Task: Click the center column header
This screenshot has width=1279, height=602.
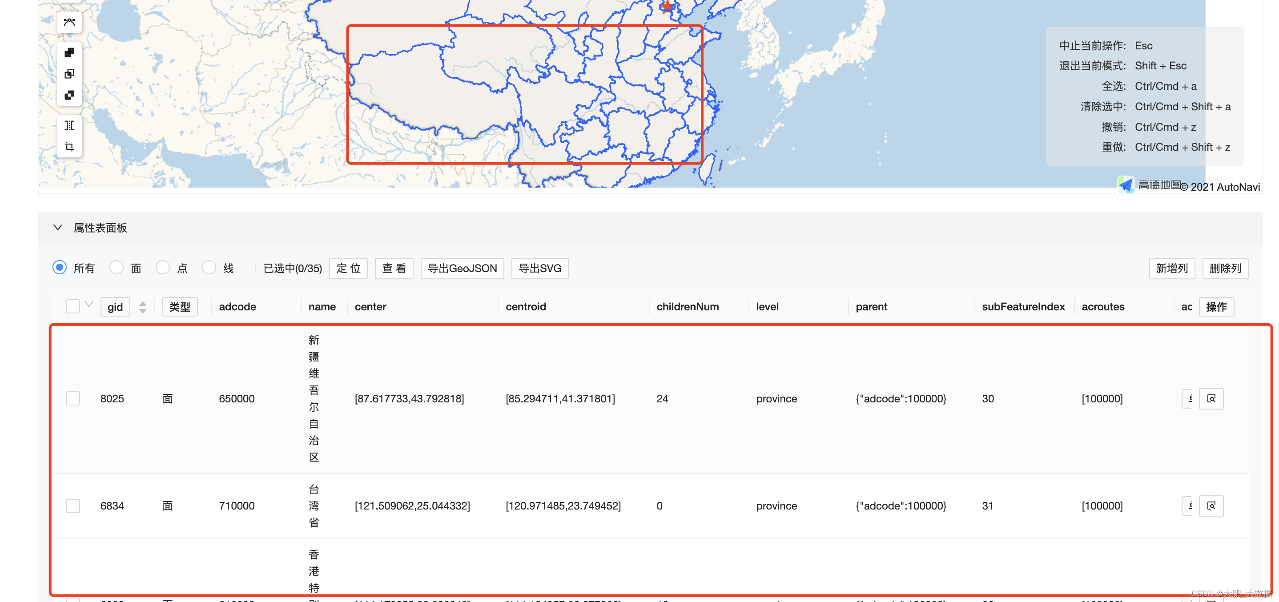Action: (x=370, y=307)
